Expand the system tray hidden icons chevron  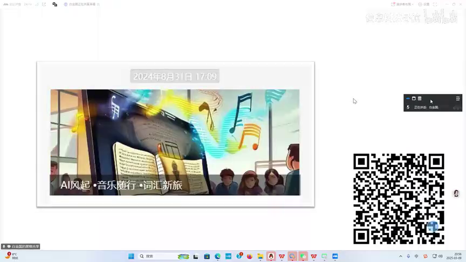400,257
